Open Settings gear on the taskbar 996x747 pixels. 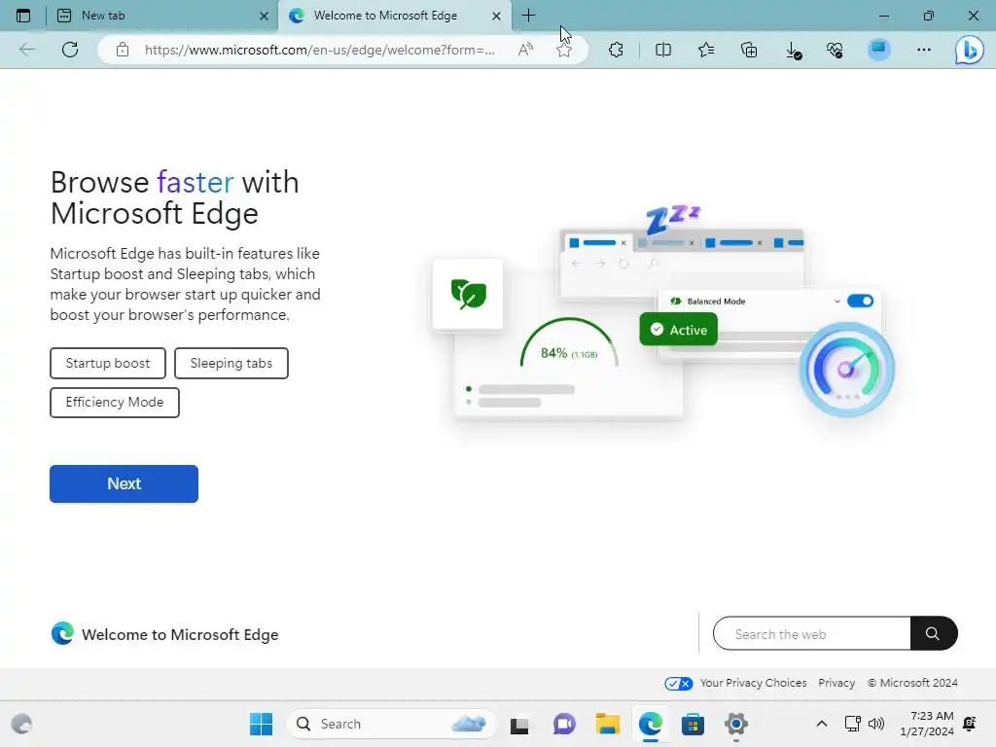pos(736,724)
